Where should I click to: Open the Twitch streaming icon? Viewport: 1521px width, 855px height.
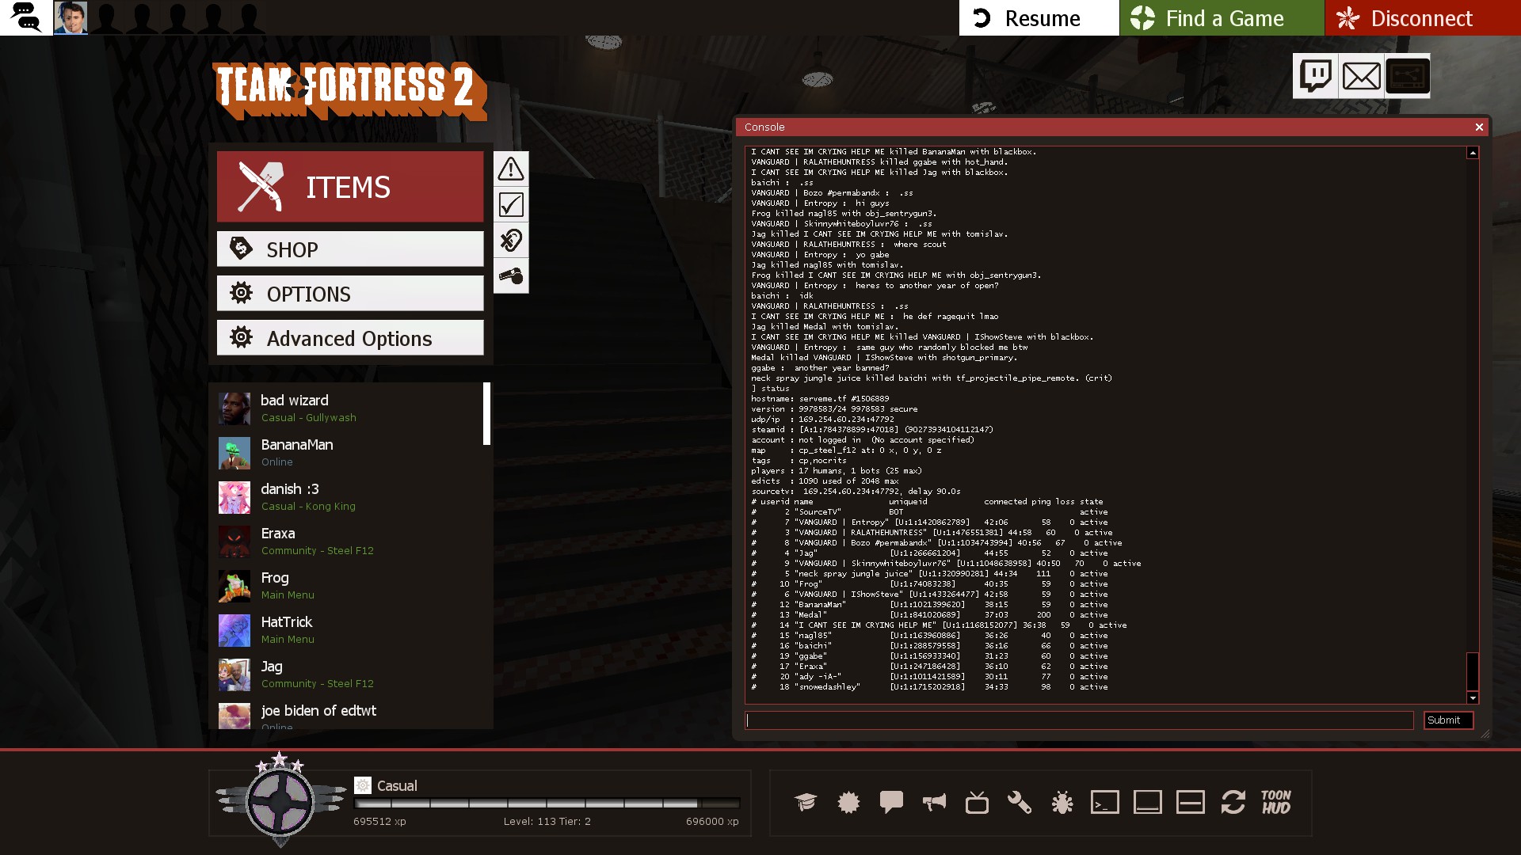[1316, 76]
